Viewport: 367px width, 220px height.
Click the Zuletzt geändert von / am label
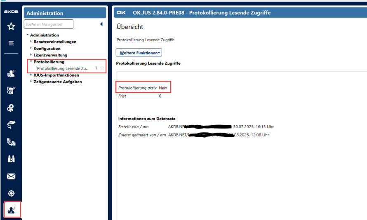142,135
